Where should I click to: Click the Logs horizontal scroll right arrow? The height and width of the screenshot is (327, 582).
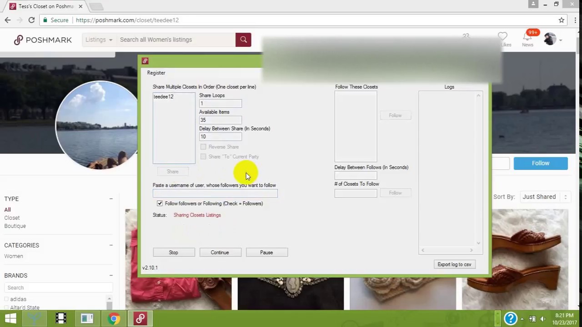pyautogui.click(x=471, y=250)
